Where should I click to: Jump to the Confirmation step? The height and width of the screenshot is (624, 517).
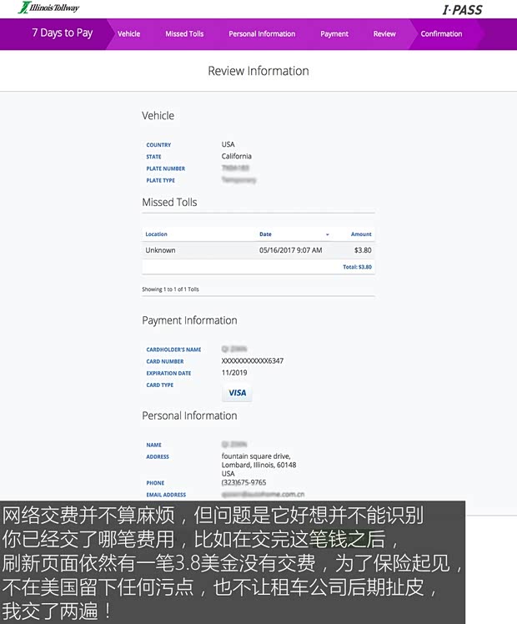click(441, 34)
